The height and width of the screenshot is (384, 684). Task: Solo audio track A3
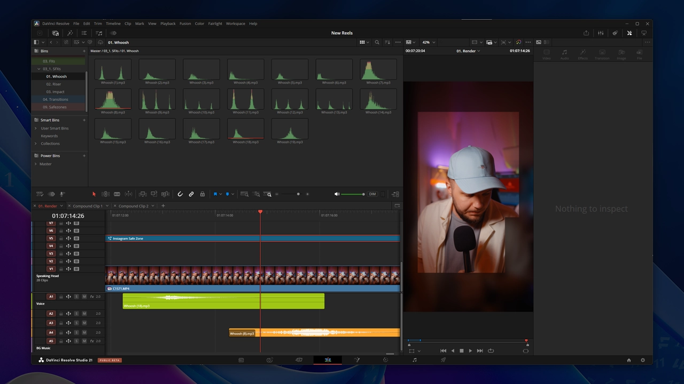[x=76, y=323]
